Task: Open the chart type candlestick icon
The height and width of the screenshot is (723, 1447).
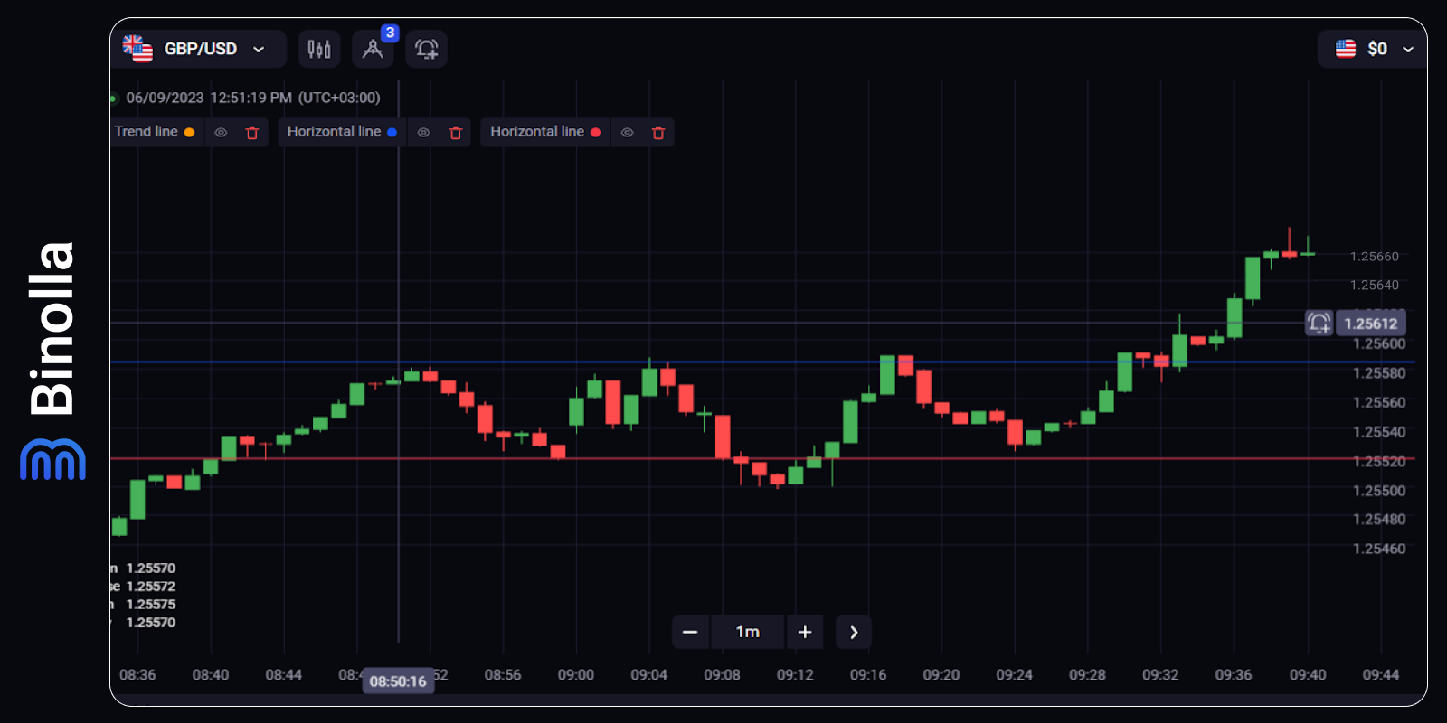Action: pos(319,49)
